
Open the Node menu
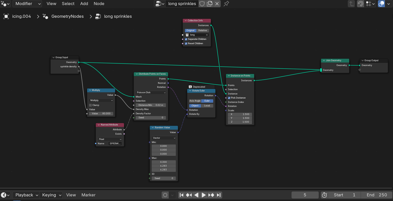[x=99, y=4]
